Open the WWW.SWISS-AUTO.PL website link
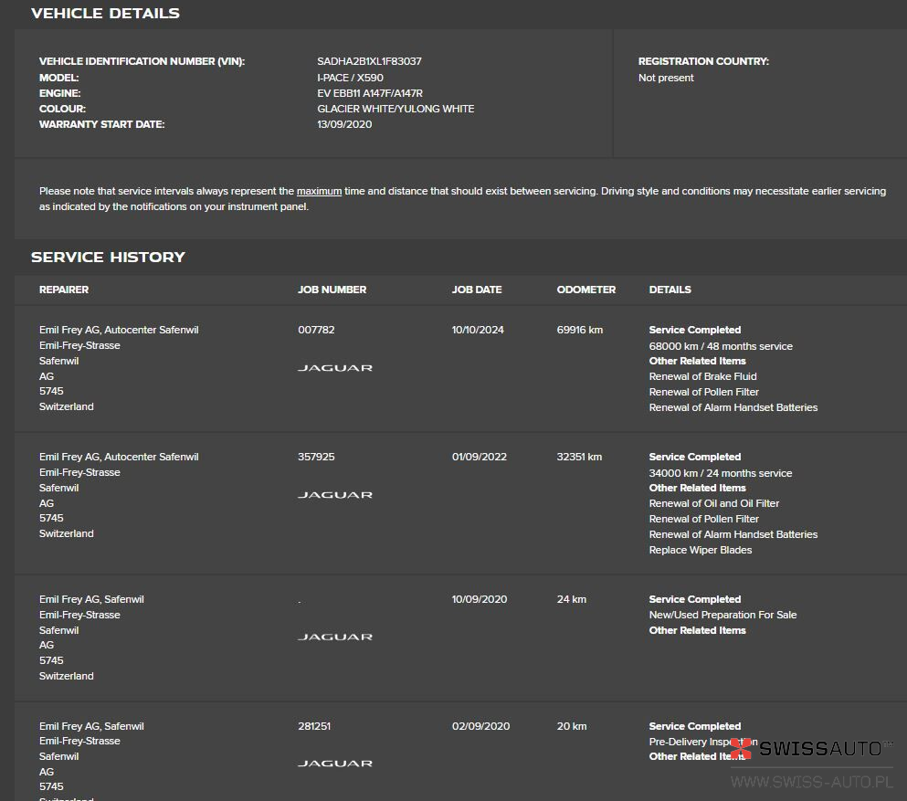The height and width of the screenshot is (801, 907). (x=811, y=782)
